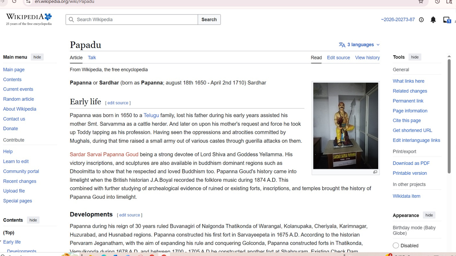Open the Papanna statue thumbnail image
The height and width of the screenshot is (256, 456).
coord(346,126)
